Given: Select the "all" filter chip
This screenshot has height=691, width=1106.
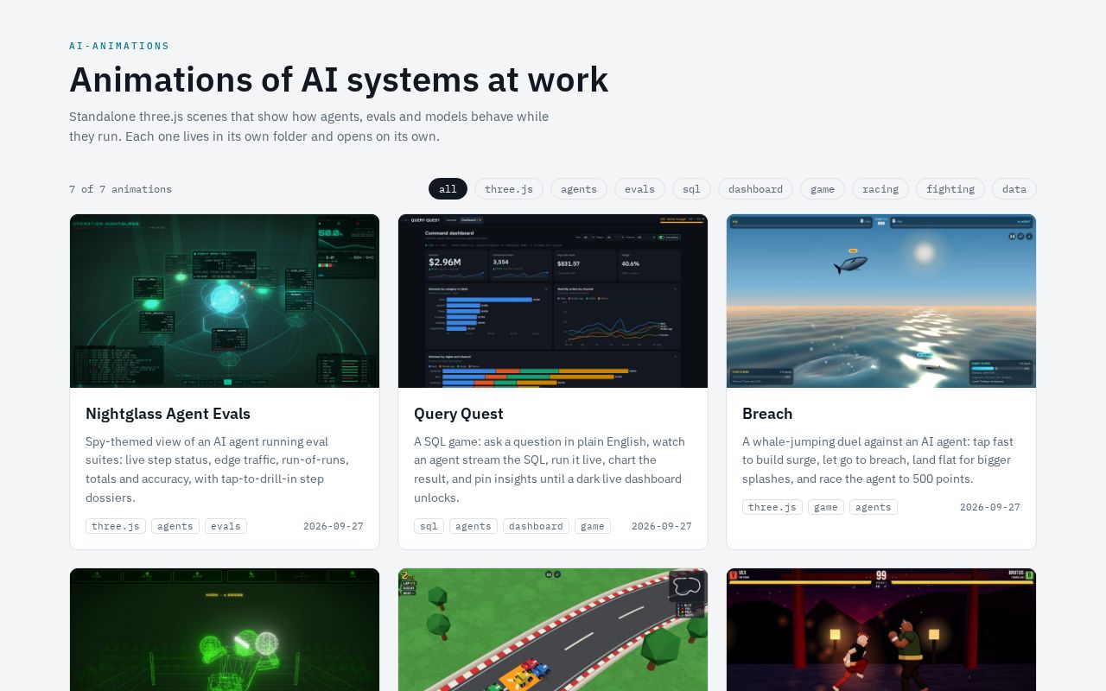Looking at the screenshot, I should pos(448,189).
